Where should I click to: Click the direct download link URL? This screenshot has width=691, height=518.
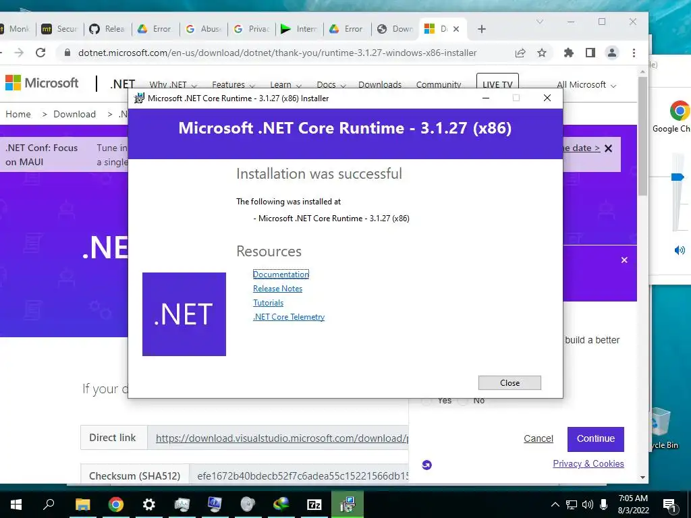282,438
